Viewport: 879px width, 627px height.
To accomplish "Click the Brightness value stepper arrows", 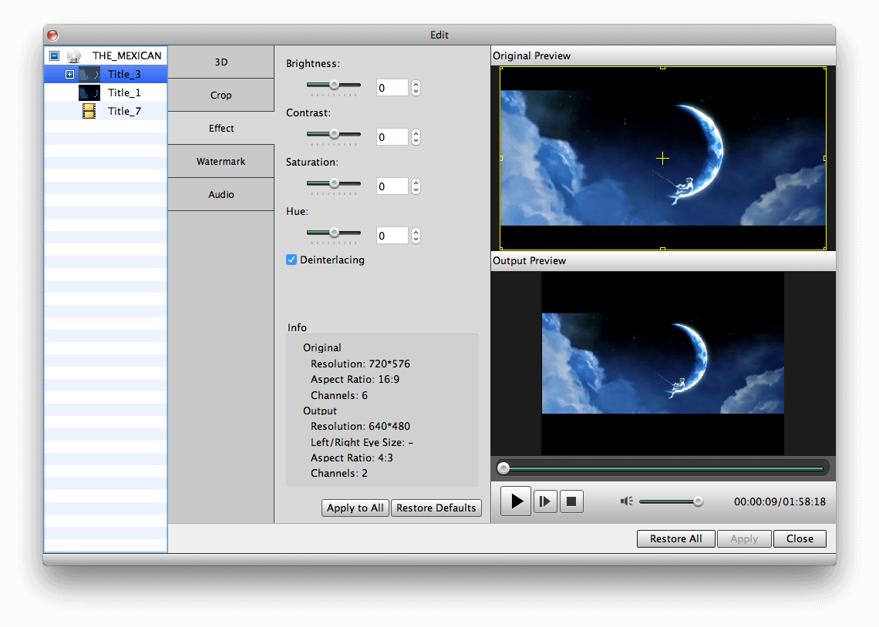I will click(416, 88).
